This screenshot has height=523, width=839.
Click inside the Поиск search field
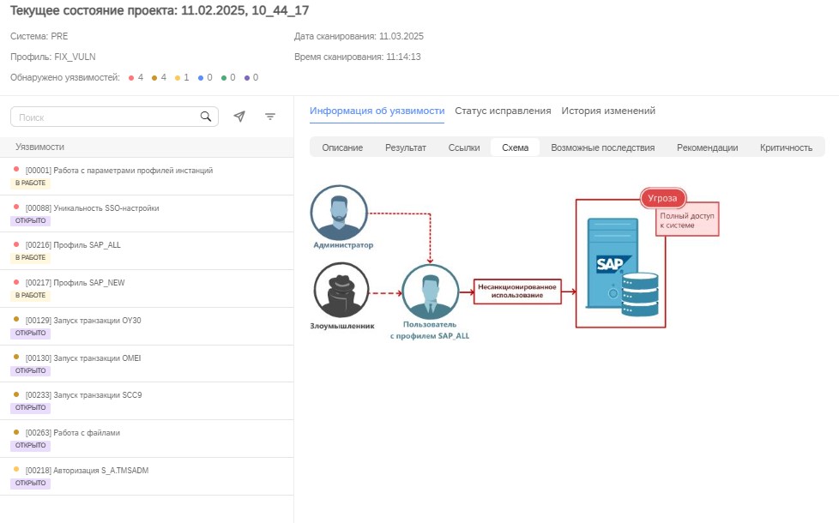103,117
